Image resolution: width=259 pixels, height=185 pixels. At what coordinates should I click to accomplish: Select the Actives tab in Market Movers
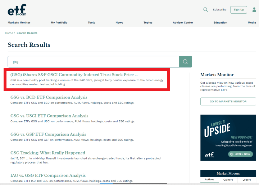pos(209,180)
